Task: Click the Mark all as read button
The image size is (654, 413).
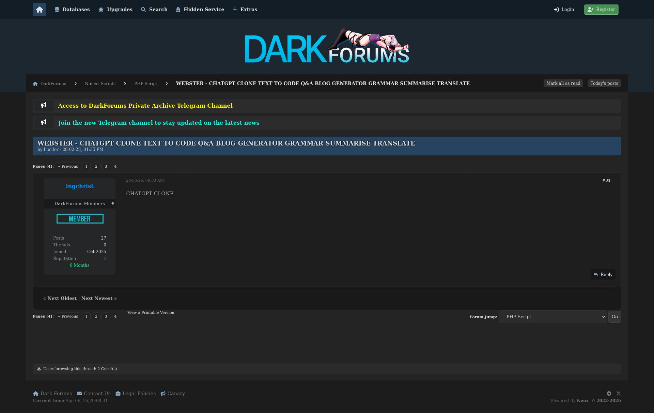Action: pos(563,83)
